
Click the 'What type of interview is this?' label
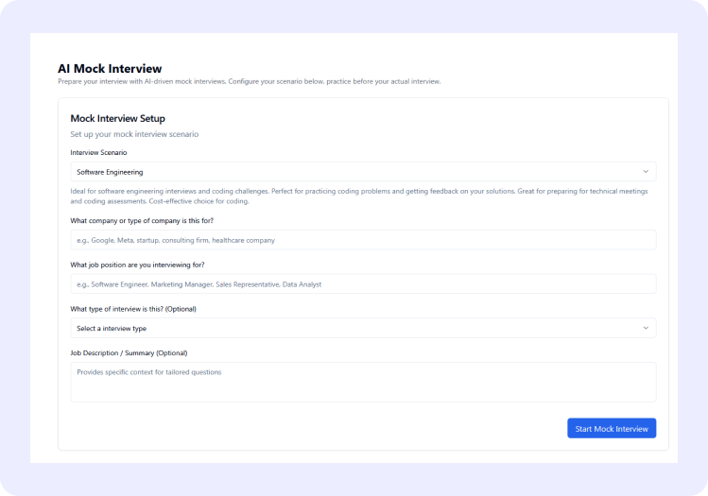[133, 309]
